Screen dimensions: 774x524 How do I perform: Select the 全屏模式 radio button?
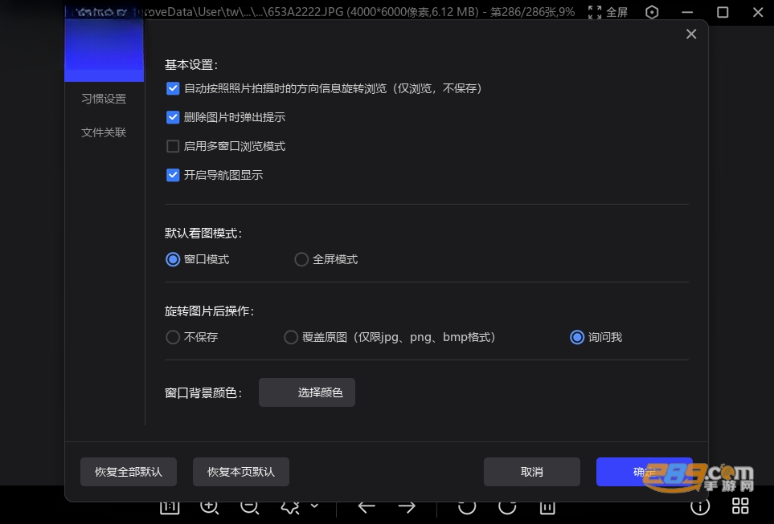301,259
